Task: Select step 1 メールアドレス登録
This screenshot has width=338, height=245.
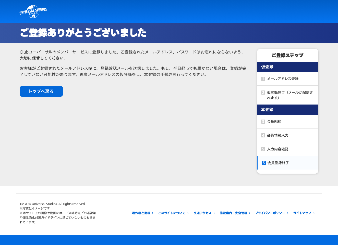Action: [x=288, y=79]
